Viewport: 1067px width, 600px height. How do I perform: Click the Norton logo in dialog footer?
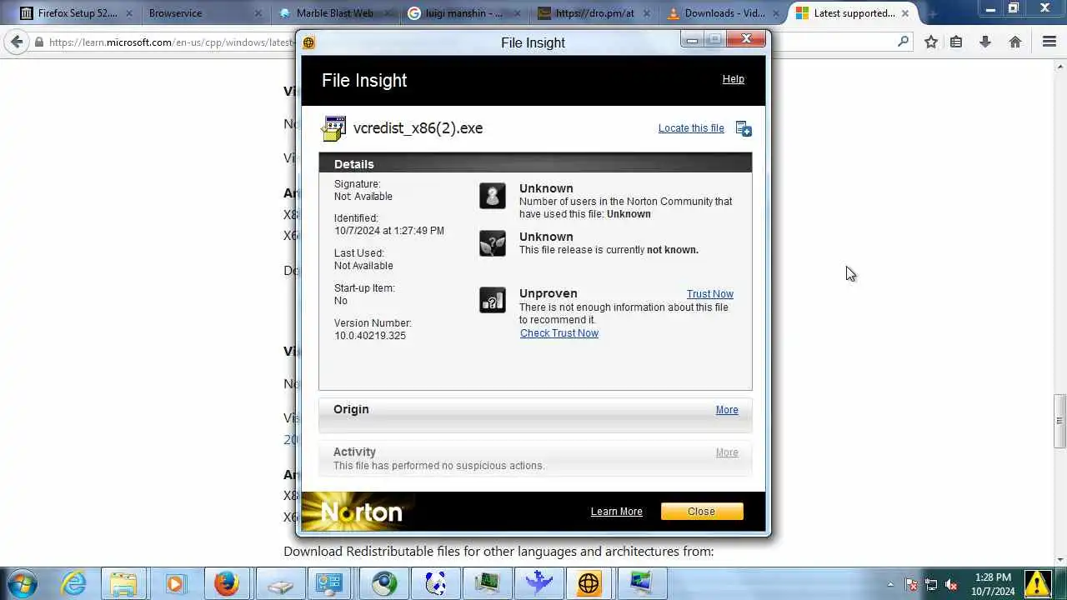(x=362, y=512)
